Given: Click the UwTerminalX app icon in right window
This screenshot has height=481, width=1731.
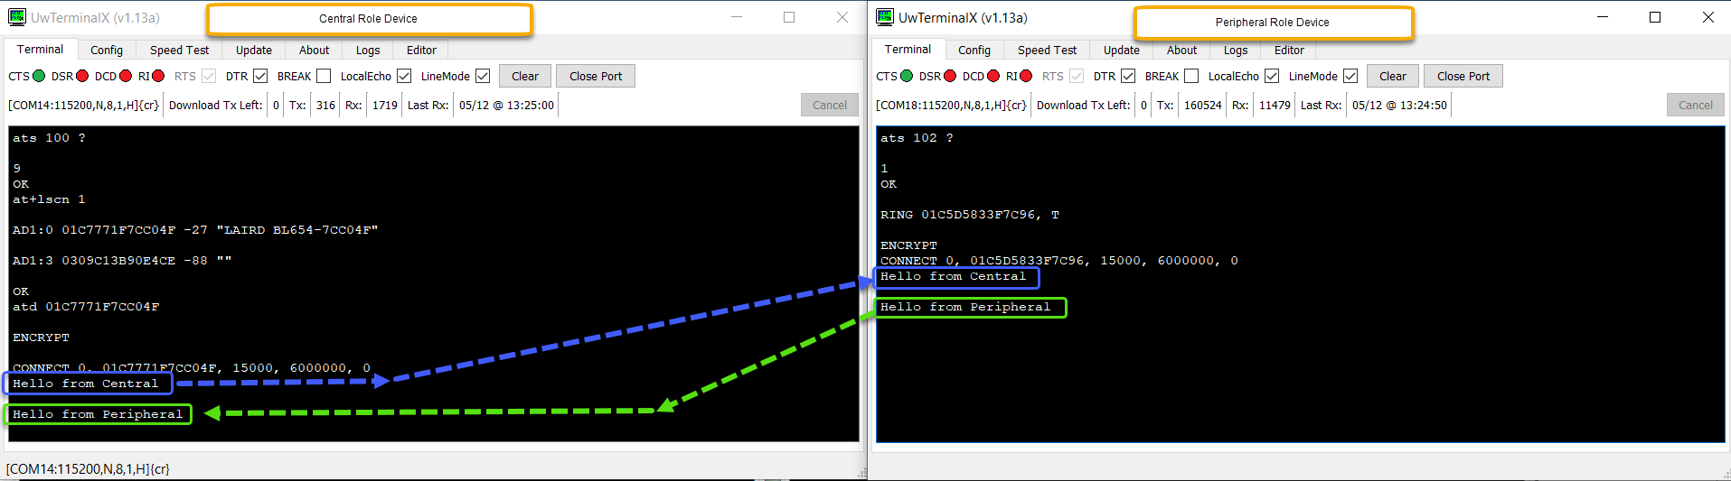Looking at the screenshot, I should tap(885, 17).
